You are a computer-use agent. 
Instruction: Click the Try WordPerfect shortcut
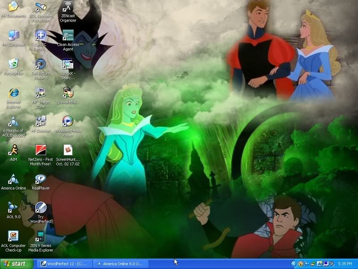[x=41, y=208]
